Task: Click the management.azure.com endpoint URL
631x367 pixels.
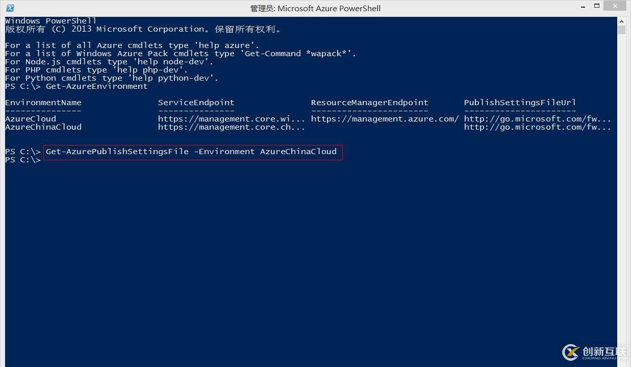Action: pyautogui.click(x=385, y=119)
